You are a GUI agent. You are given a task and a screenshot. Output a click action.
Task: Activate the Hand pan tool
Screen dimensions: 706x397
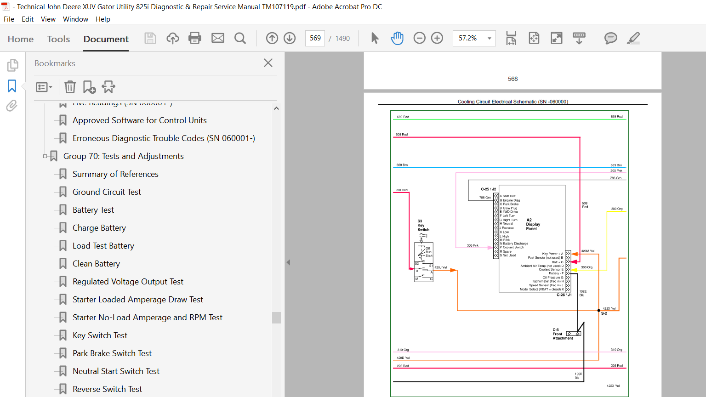(397, 38)
